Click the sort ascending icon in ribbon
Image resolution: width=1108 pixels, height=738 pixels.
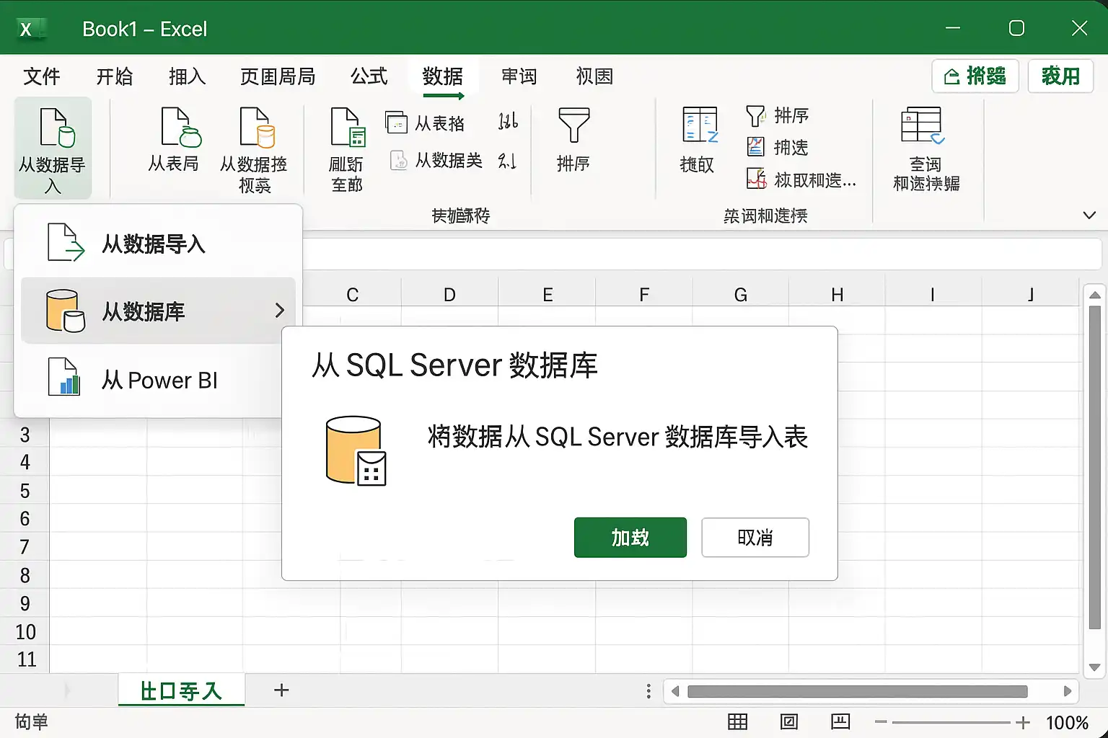pyautogui.click(x=508, y=121)
